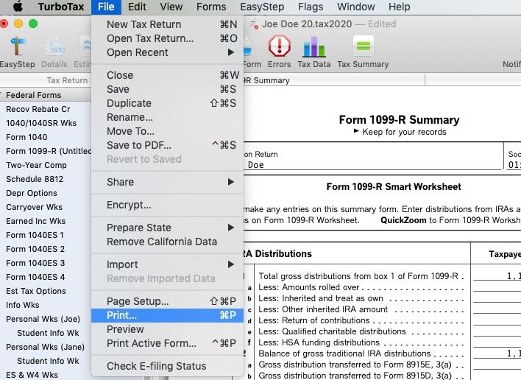The image size is (521, 380).
Task: Choose Save from File menu
Action: (x=168, y=89)
